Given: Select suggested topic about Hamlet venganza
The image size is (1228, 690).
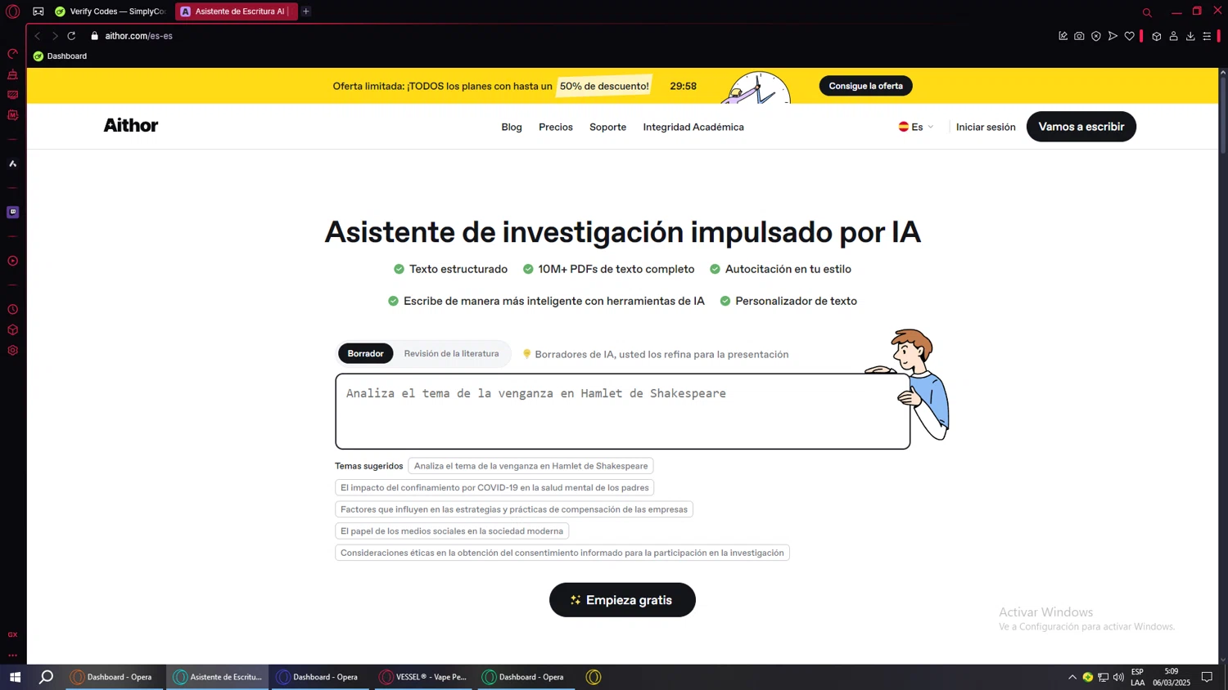Looking at the screenshot, I should (530, 466).
